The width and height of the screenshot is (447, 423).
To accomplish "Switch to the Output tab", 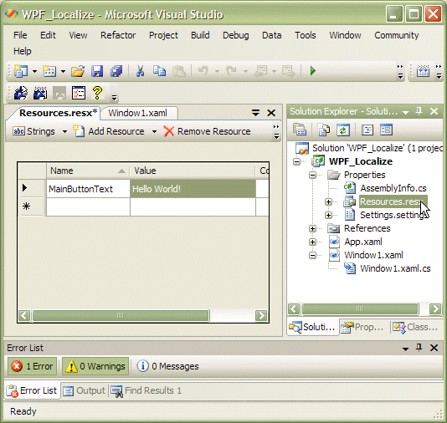I will click(84, 390).
